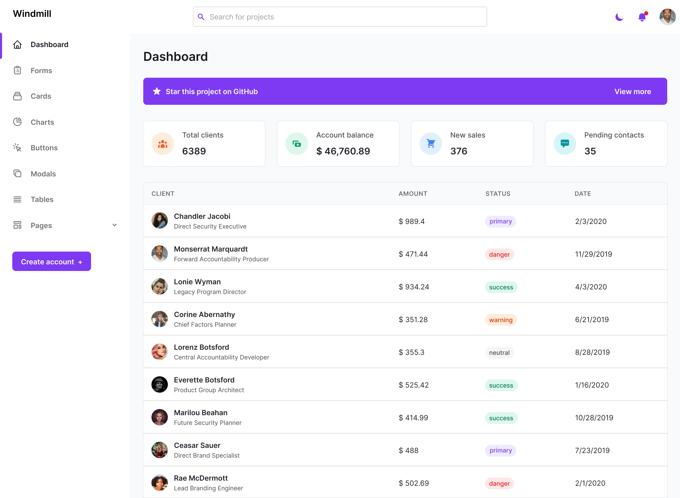The height and width of the screenshot is (498, 680).
Task: Click the notifications bell icon
Action: coord(641,16)
